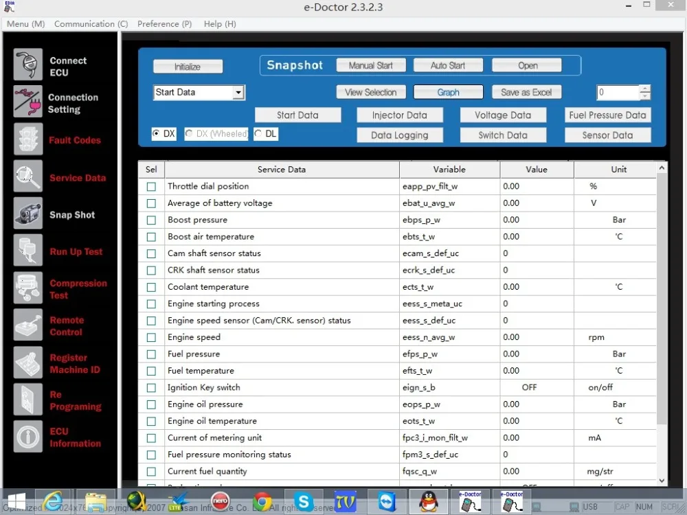Click the table scrollbar up arrow
687x515 pixels.
click(x=662, y=168)
